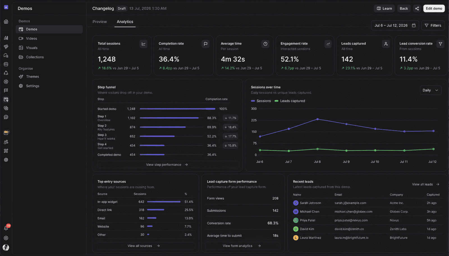Click the Lead conversion rate funnel icon
Image resolution: width=449 pixels, height=256 pixels.
[440, 44]
